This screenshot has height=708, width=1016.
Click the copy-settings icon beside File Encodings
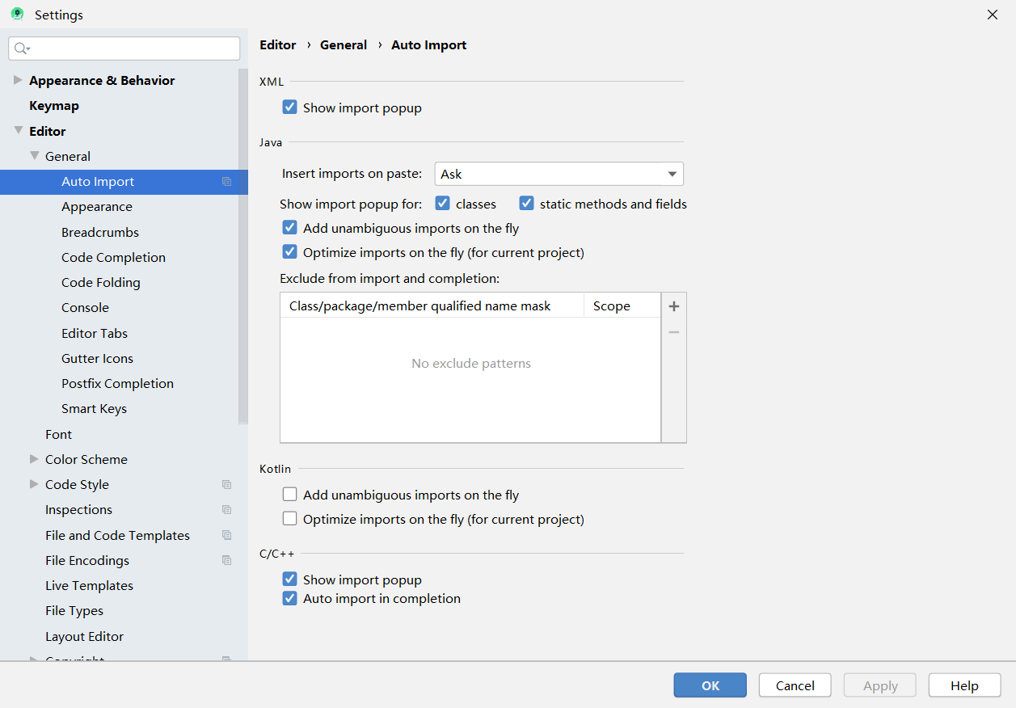click(x=227, y=560)
